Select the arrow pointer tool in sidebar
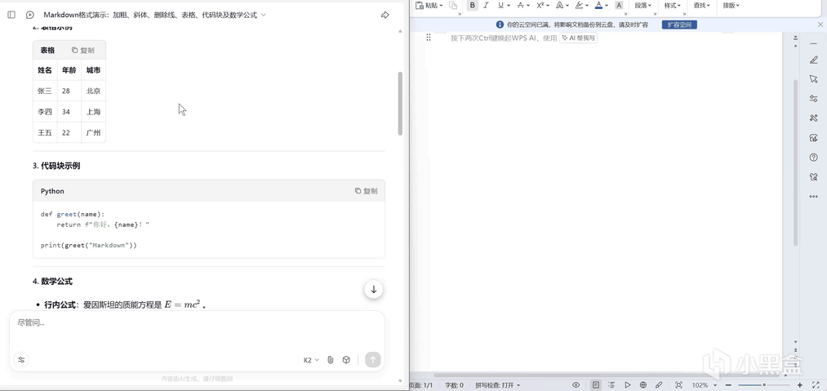 (813, 78)
